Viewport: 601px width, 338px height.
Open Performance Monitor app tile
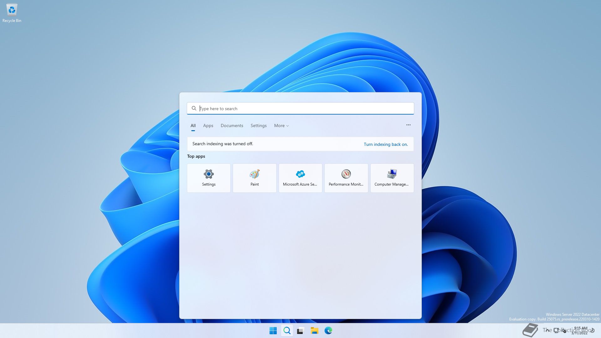[x=346, y=178]
